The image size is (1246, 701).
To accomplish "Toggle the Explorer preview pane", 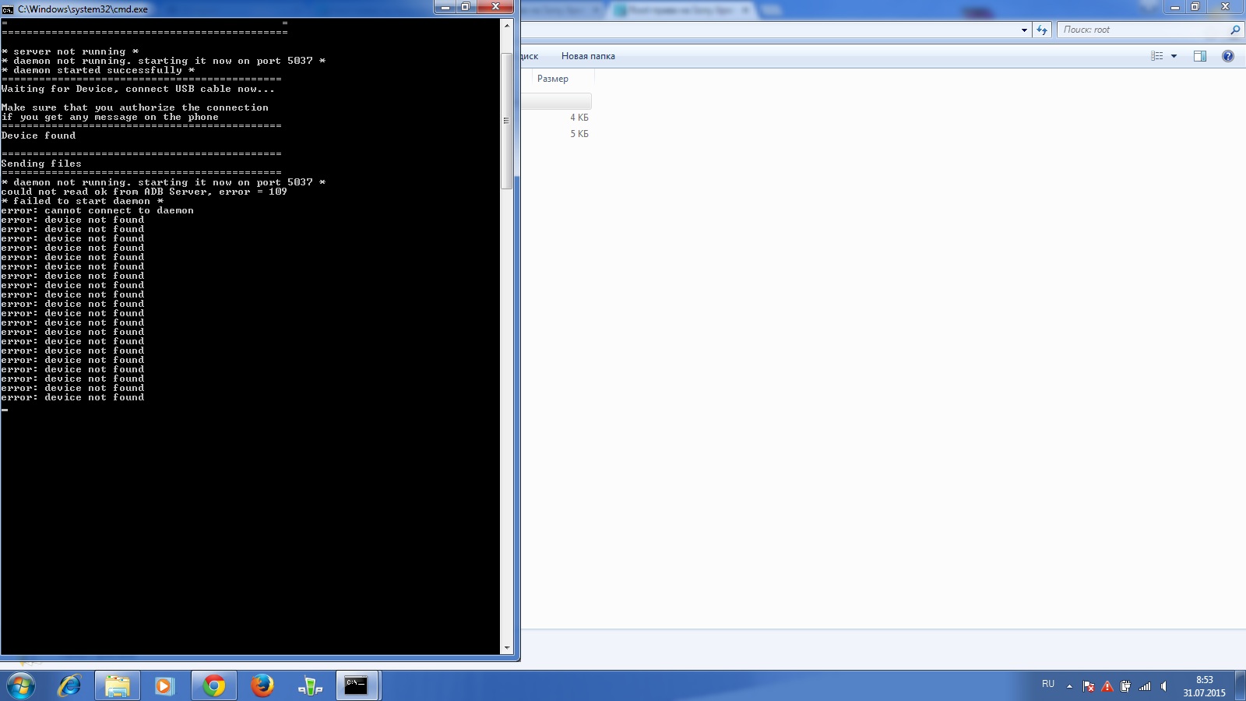I will (1200, 56).
